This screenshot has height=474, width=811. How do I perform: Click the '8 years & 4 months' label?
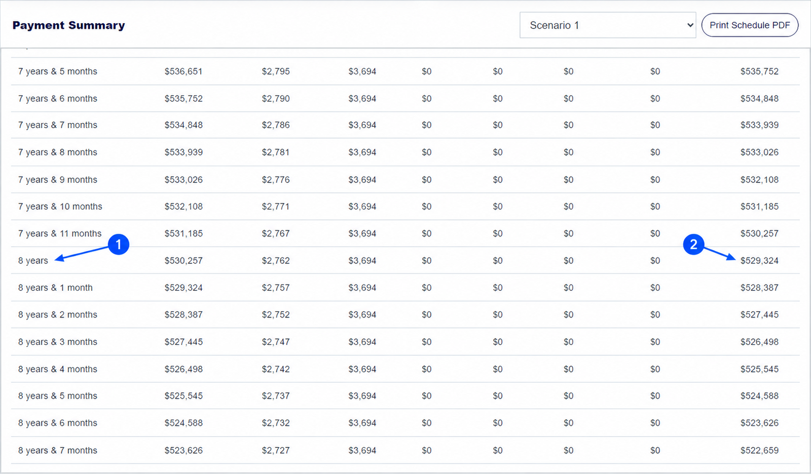(58, 369)
